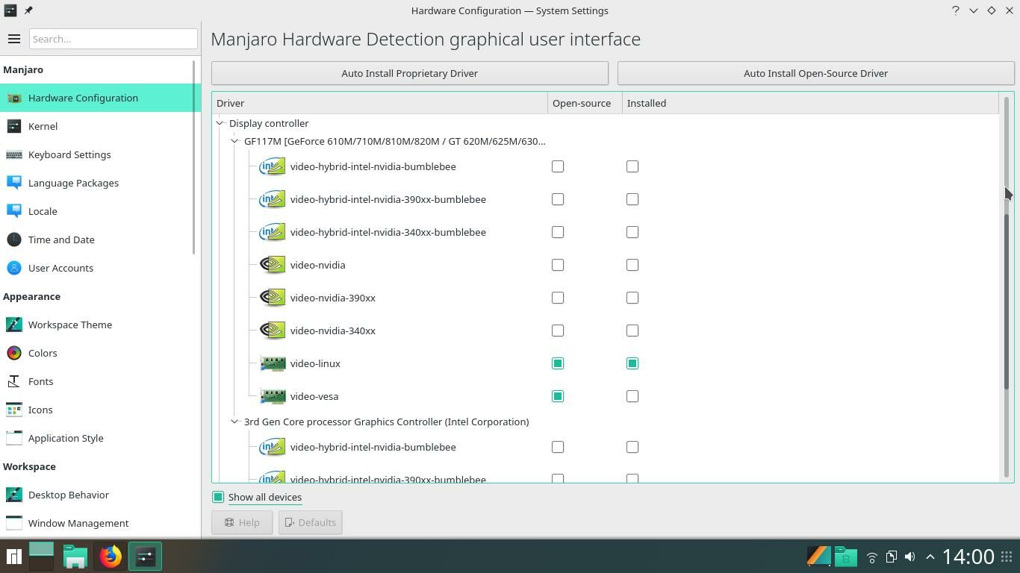Expand hidden system tray icons arrow
The width and height of the screenshot is (1020, 573).
point(930,557)
